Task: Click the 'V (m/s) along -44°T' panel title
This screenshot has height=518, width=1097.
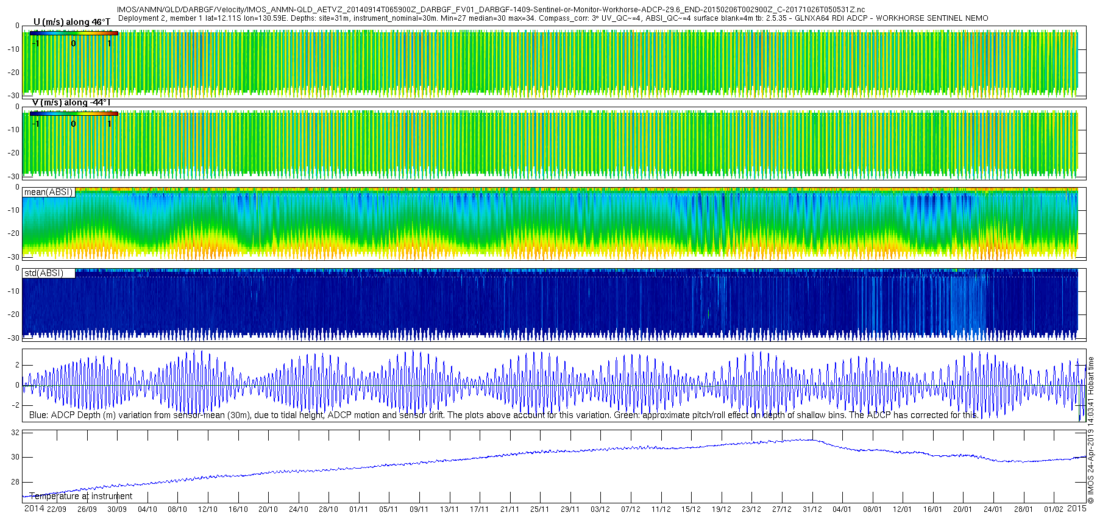Action: [x=71, y=102]
